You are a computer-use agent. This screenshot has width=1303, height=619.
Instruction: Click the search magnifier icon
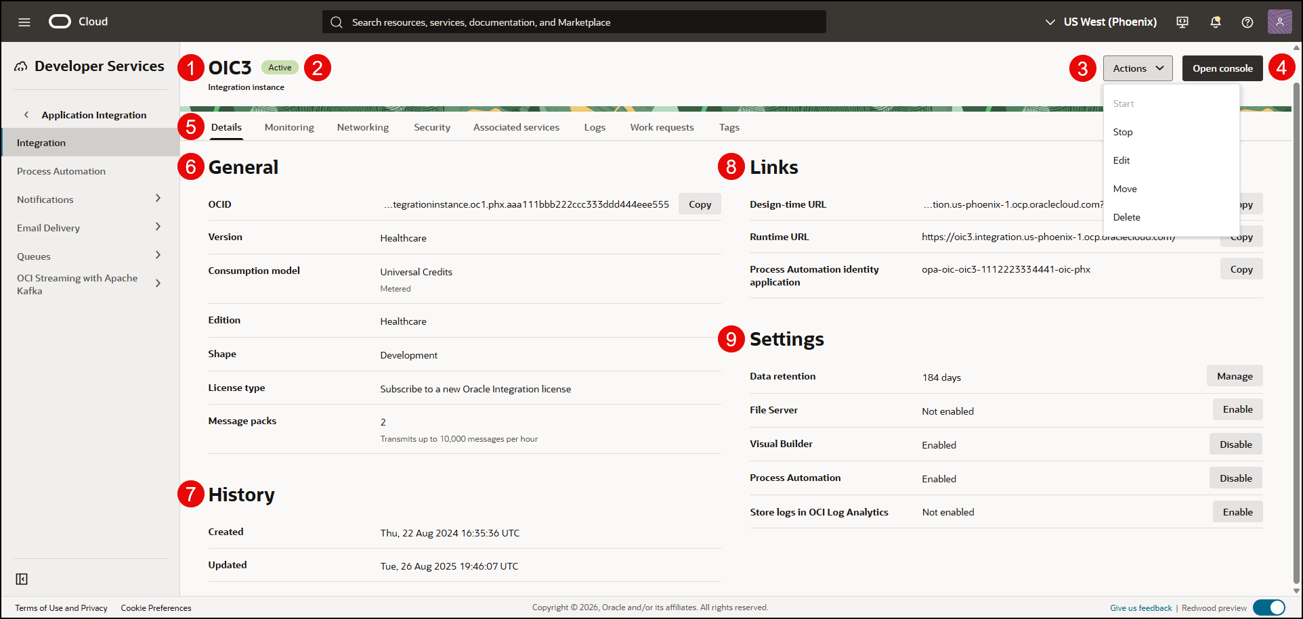click(337, 22)
